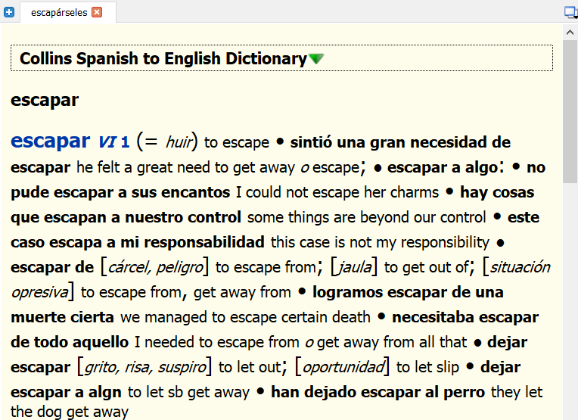
Task: Open a new tab with plus icon
Action: pyautogui.click(x=9, y=12)
